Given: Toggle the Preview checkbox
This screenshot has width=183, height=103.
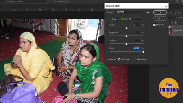Looking at the screenshot, I should [154, 25].
